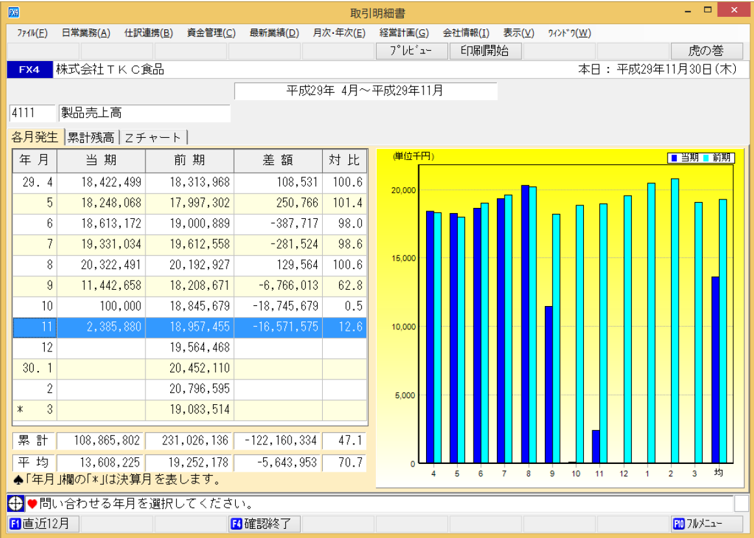The height and width of the screenshot is (538, 754).
Task: Switch to the Zチャート tab
Action: (153, 137)
